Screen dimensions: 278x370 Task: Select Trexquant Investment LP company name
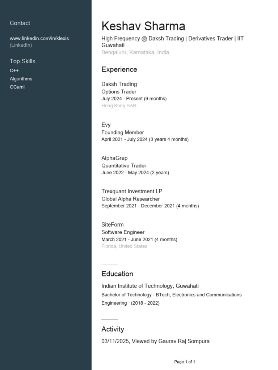(x=132, y=192)
